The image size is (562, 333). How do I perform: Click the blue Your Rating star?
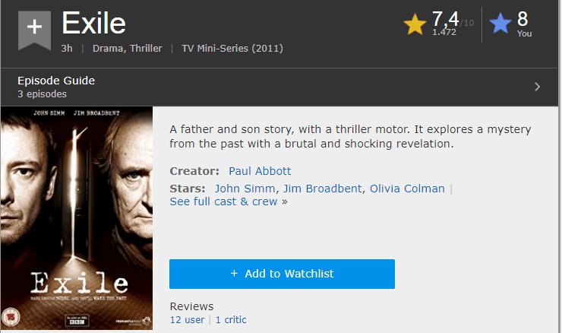pos(500,24)
